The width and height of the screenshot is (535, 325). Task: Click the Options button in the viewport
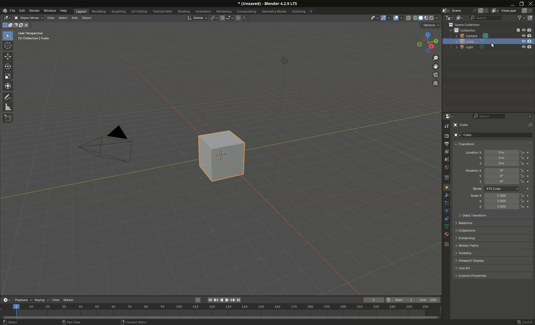point(431,25)
